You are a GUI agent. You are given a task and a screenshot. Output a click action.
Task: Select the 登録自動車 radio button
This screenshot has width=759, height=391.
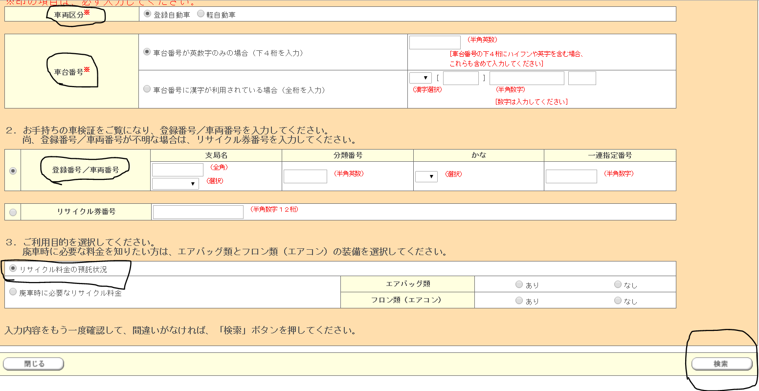tap(147, 14)
